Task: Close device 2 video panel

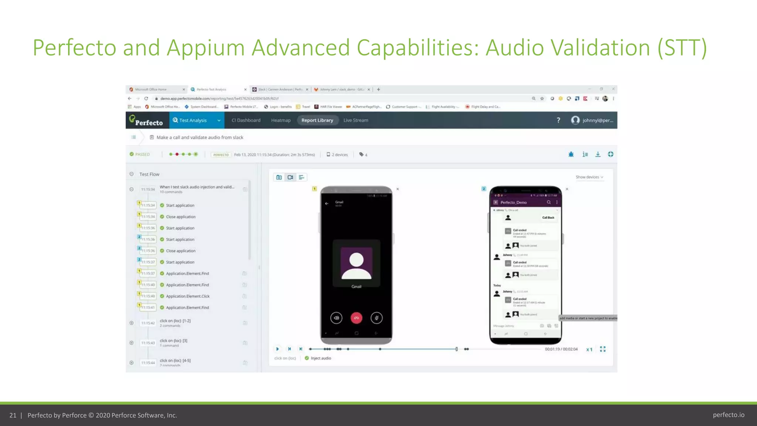Action: pos(567,189)
